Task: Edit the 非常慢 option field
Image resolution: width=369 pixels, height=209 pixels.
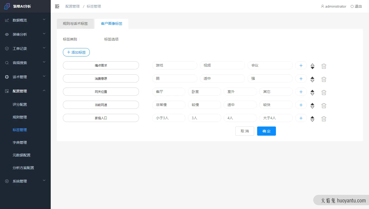Action: [x=169, y=105]
